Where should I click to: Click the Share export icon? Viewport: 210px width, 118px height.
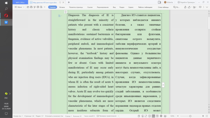click(x=189, y=7)
